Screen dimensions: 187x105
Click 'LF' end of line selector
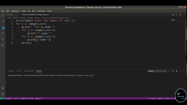172,99
